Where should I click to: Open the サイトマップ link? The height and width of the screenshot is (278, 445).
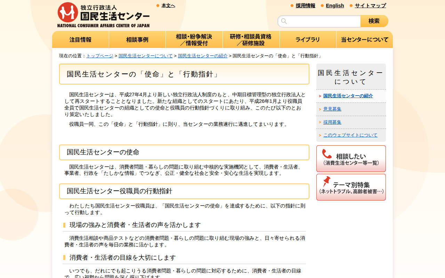[370, 6]
